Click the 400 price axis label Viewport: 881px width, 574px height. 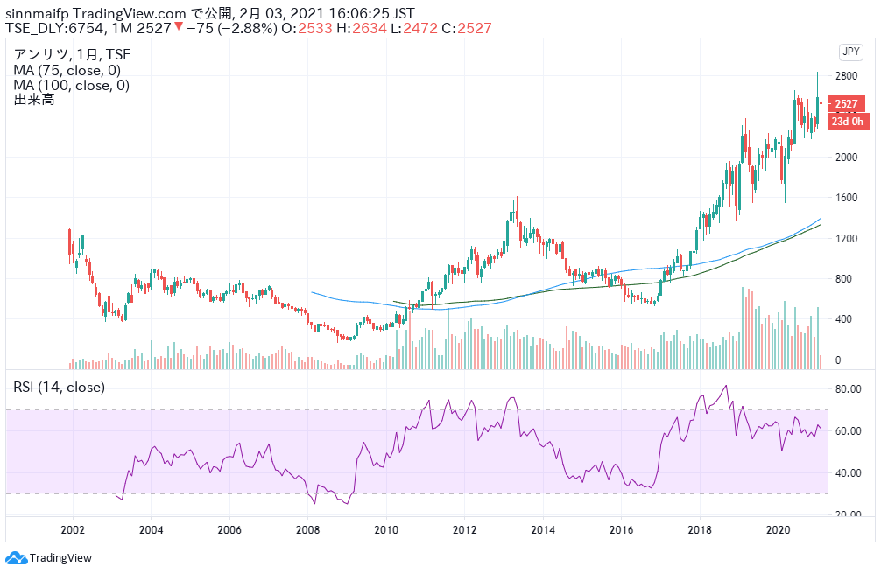pyautogui.click(x=844, y=319)
